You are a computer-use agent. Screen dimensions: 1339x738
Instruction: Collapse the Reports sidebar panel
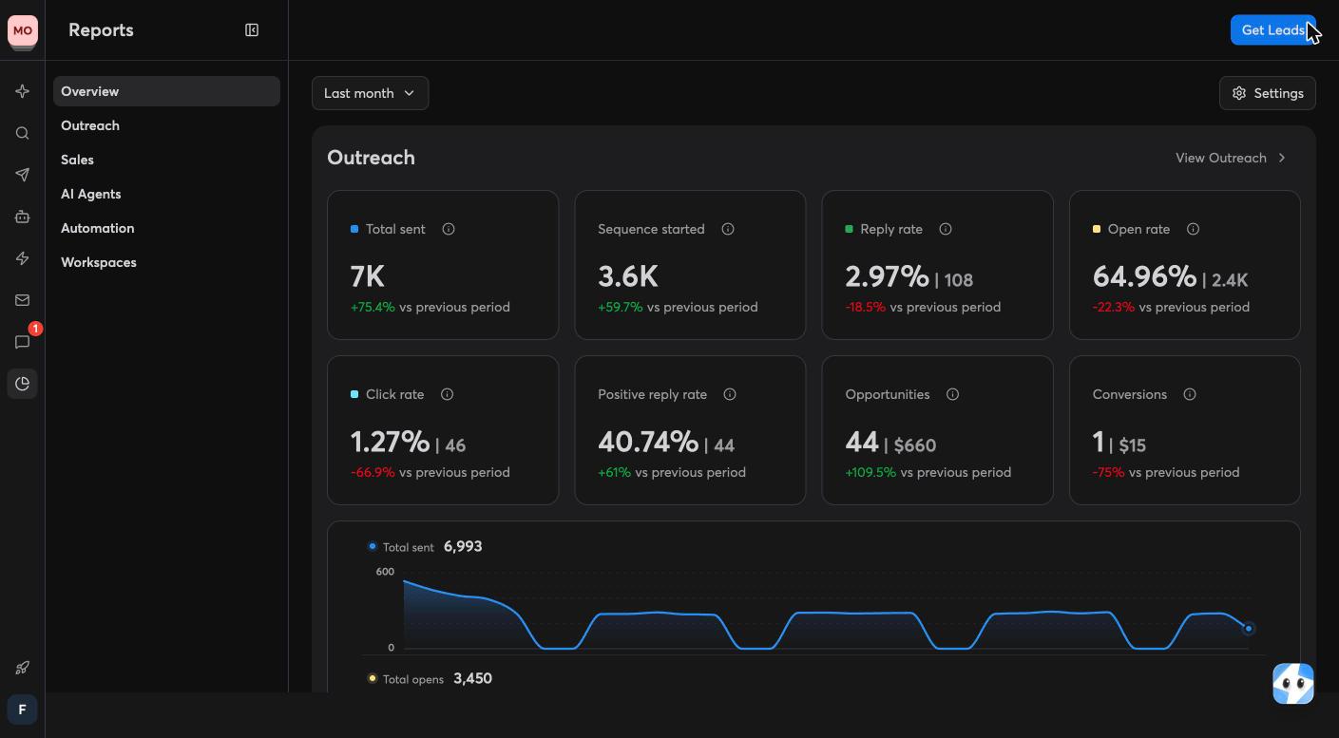coord(252,30)
